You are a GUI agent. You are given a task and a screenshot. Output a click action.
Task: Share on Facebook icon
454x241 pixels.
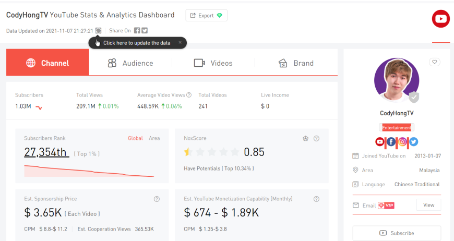click(137, 30)
